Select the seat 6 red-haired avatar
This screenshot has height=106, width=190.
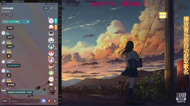pos(51,53)
